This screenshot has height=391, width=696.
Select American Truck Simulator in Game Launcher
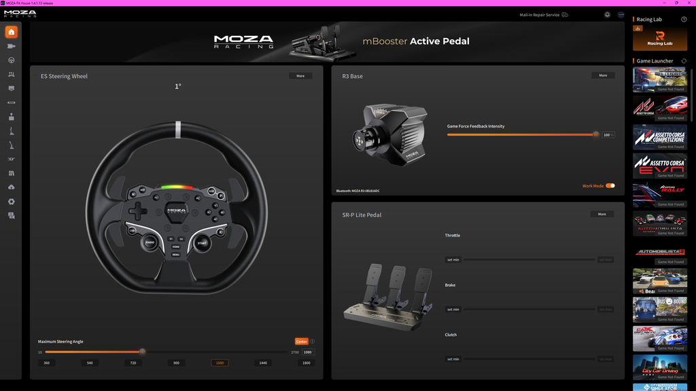point(659,80)
